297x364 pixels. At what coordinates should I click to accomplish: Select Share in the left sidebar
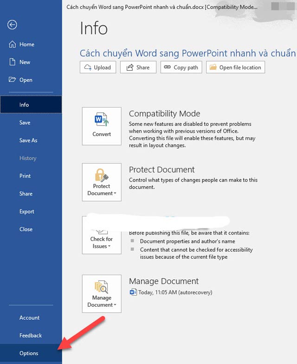click(x=31, y=194)
